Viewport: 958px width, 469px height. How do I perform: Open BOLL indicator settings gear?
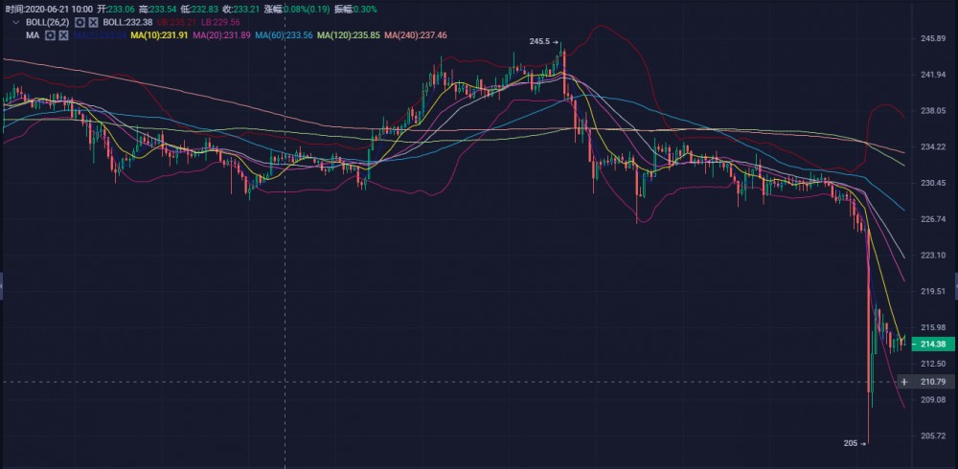(x=79, y=21)
